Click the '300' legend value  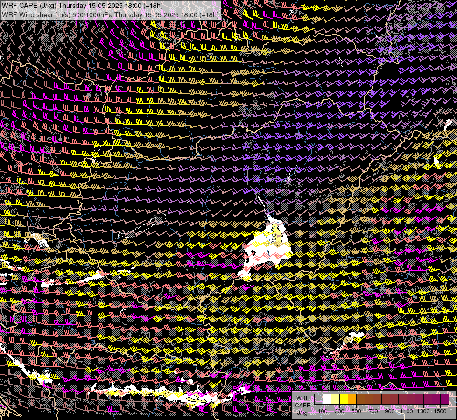(339, 411)
